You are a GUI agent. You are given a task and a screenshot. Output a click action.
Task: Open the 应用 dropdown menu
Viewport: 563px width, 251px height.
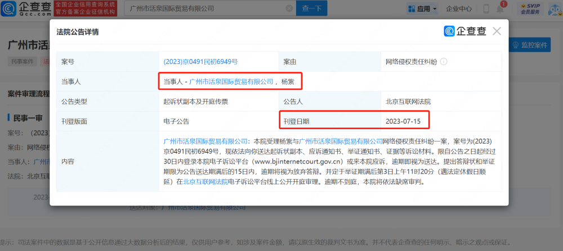coord(422,8)
